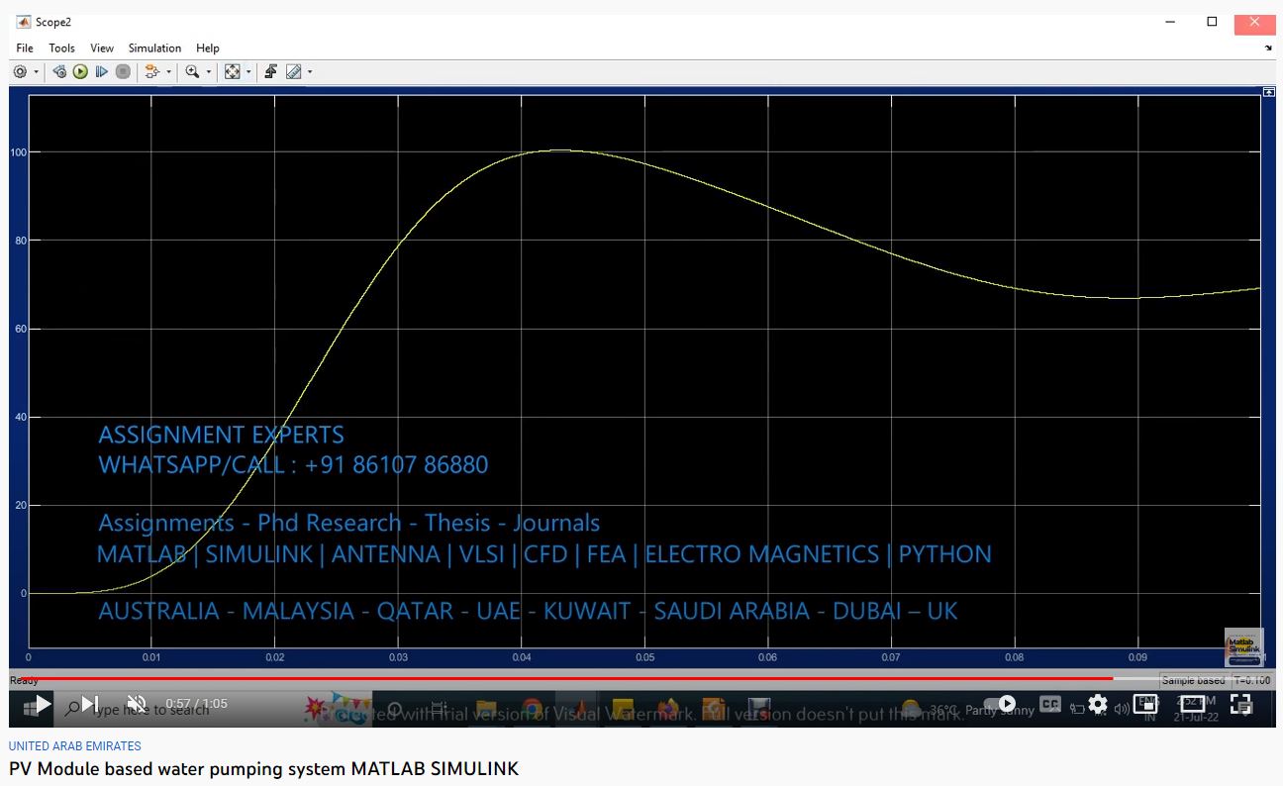
Task: Open the Triggers tool icon
Action: [270, 71]
